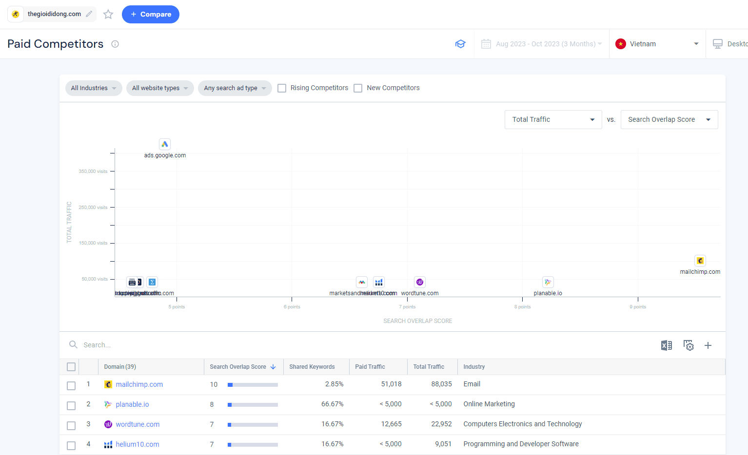Open the Total Traffic axis dropdown

[x=553, y=119]
